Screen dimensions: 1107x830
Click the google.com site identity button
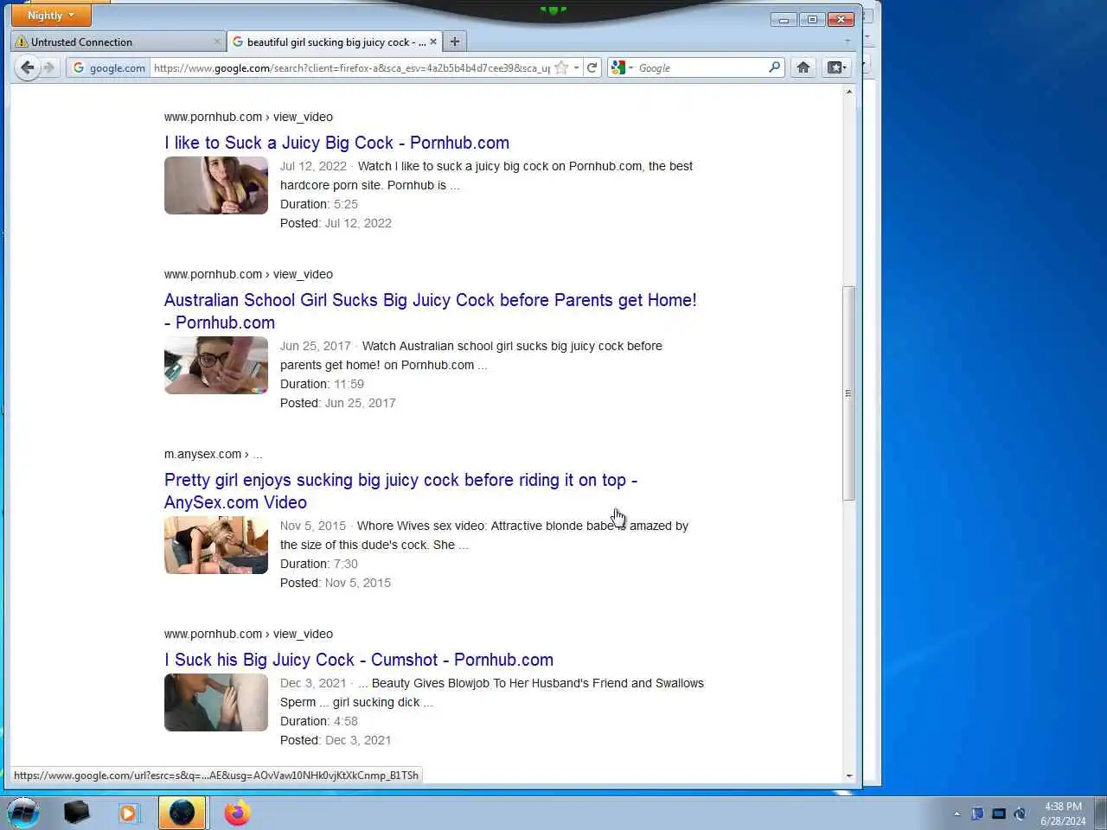(x=108, y=67)
